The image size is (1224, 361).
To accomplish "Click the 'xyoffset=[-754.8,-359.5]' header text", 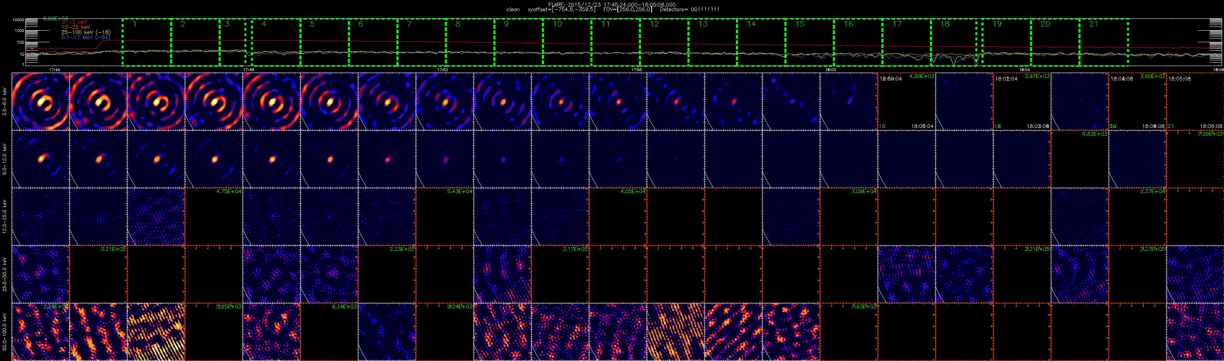I will [562, 10].
